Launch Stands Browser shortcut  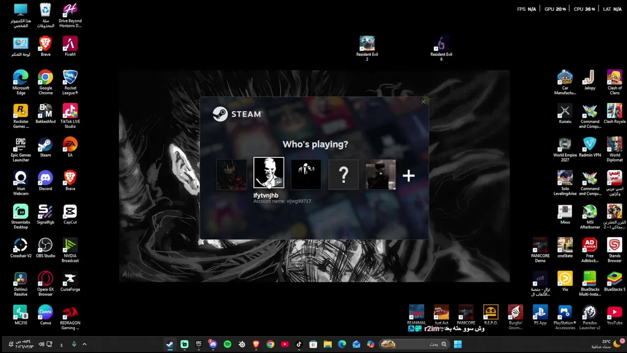pyautogui.click(x=614, y=250)
